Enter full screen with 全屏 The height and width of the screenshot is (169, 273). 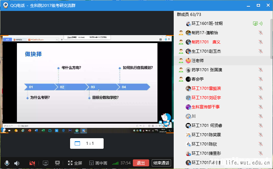[75, 163]
